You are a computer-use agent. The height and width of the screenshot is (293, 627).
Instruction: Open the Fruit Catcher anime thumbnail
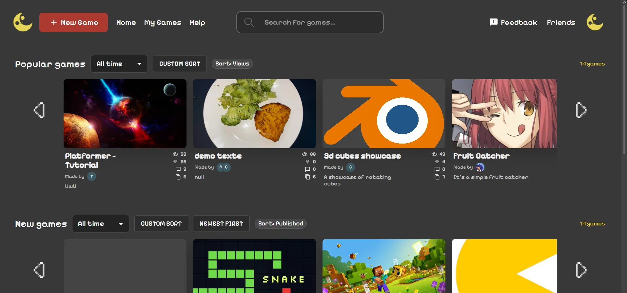click(504, 113)
